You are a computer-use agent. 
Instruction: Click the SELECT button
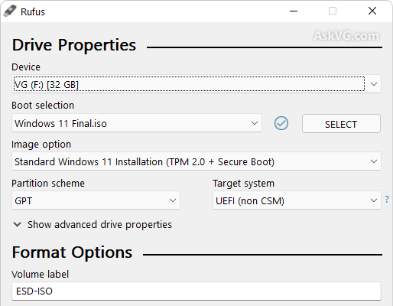(x=341, y=124)
